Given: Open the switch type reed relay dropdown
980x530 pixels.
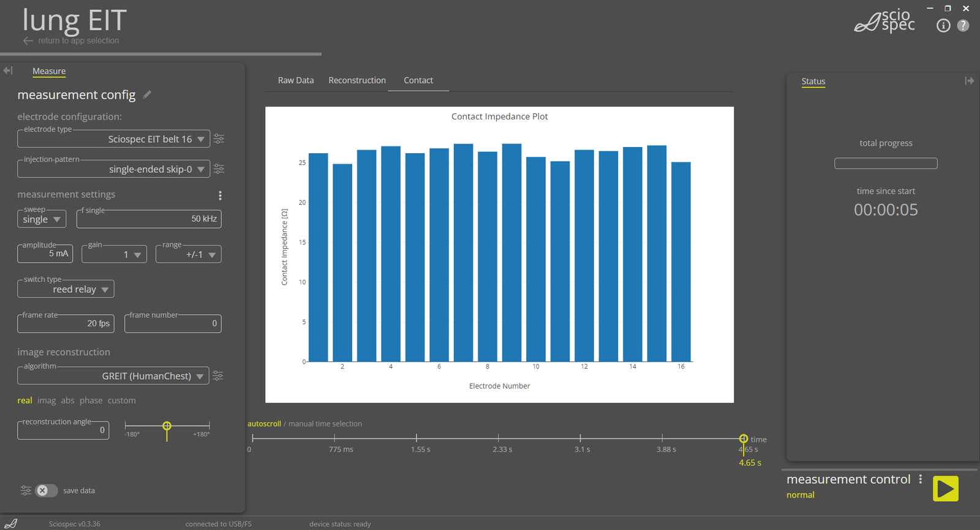Looking at the screenshot, I should click(105, 290).
